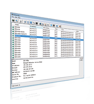This screenshot has height=104, width=94.
Task: Click the Total Count: 15 status text
Action: (16, 86)
